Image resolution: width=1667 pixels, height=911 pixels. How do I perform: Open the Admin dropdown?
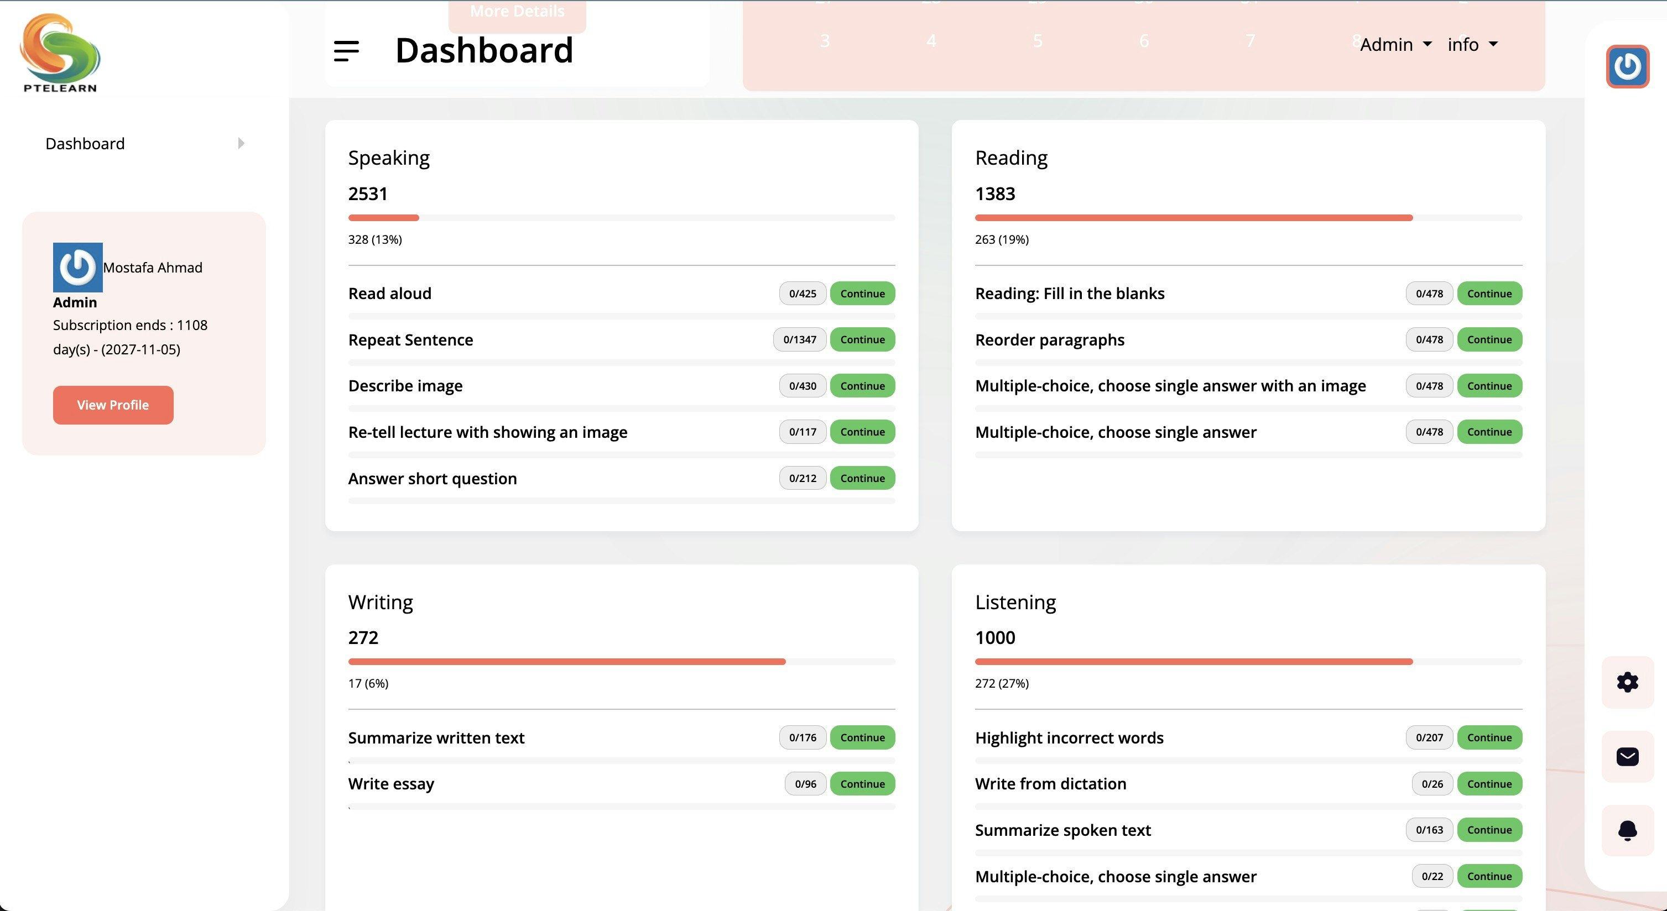(x=1395, y=45)
